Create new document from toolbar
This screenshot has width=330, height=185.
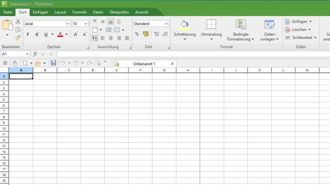pos(25,63)
